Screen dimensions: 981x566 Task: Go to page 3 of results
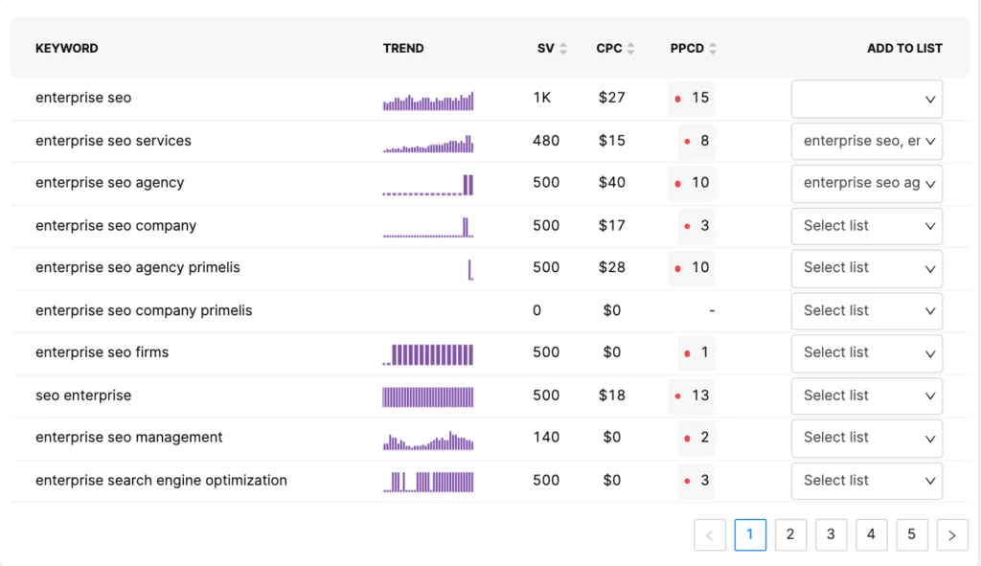click(x=831, y=534)
